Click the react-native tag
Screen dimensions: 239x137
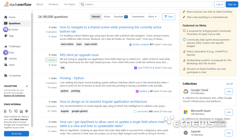click(x=67, y=44)
